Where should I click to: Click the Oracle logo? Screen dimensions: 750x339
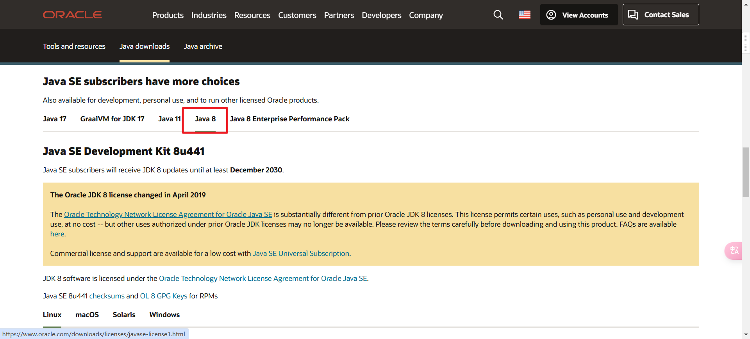[72, 15]
